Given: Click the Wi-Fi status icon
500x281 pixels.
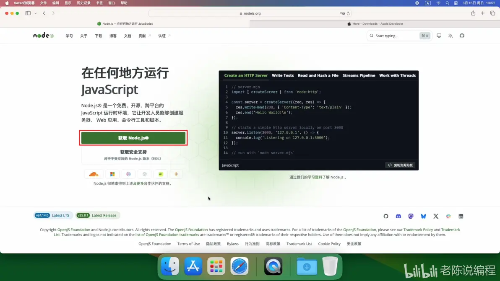Looking at the screenshot, I should point(438,3).
